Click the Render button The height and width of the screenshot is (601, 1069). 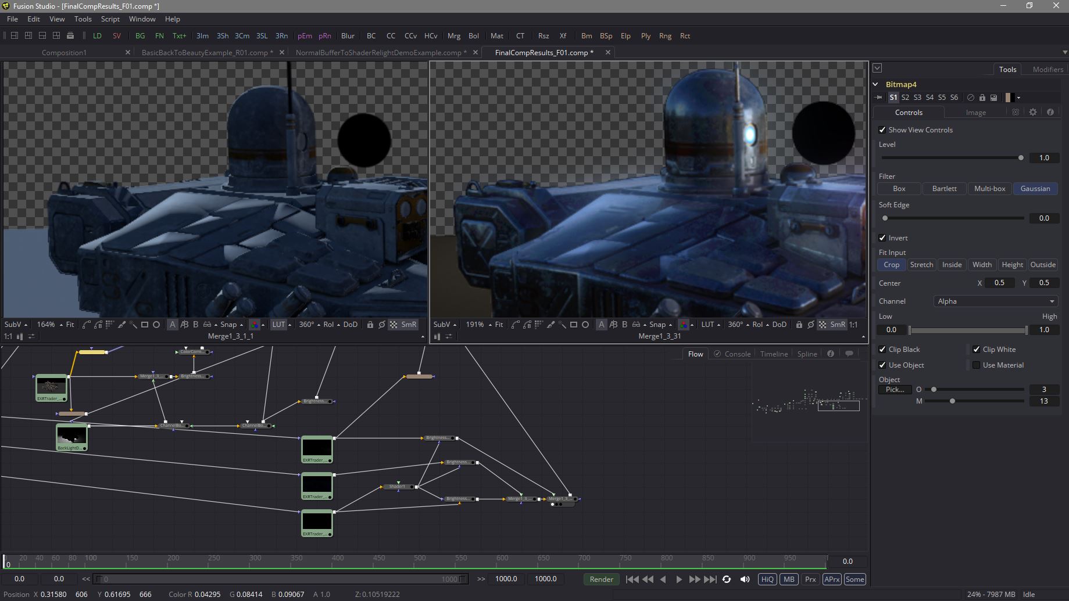(601, 579)
